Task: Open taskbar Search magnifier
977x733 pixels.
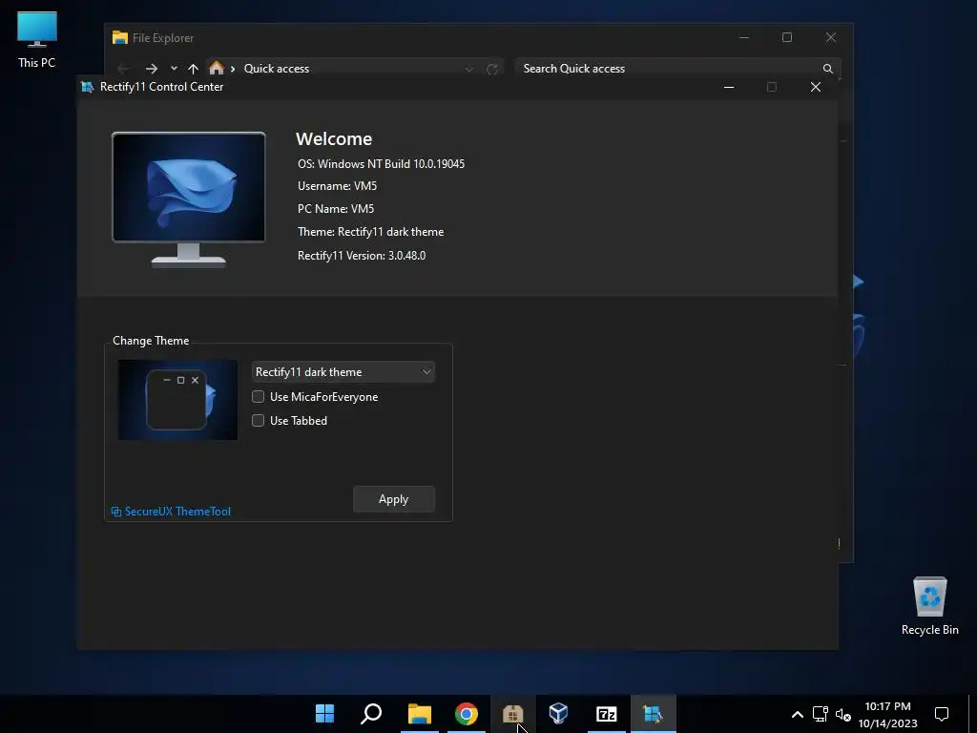Action: [x=371, y=714]
